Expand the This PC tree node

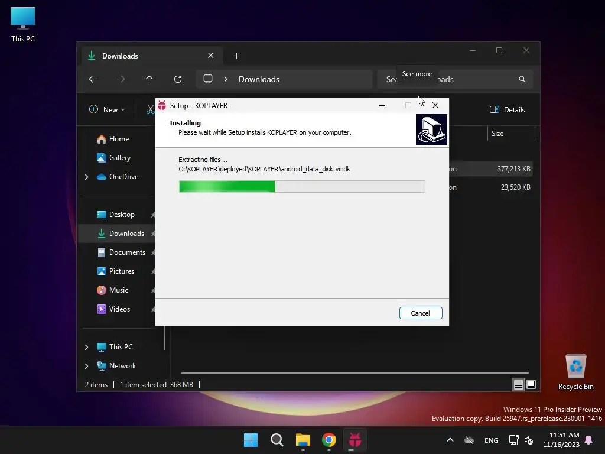pyautogui.click(x=86, y=347)
